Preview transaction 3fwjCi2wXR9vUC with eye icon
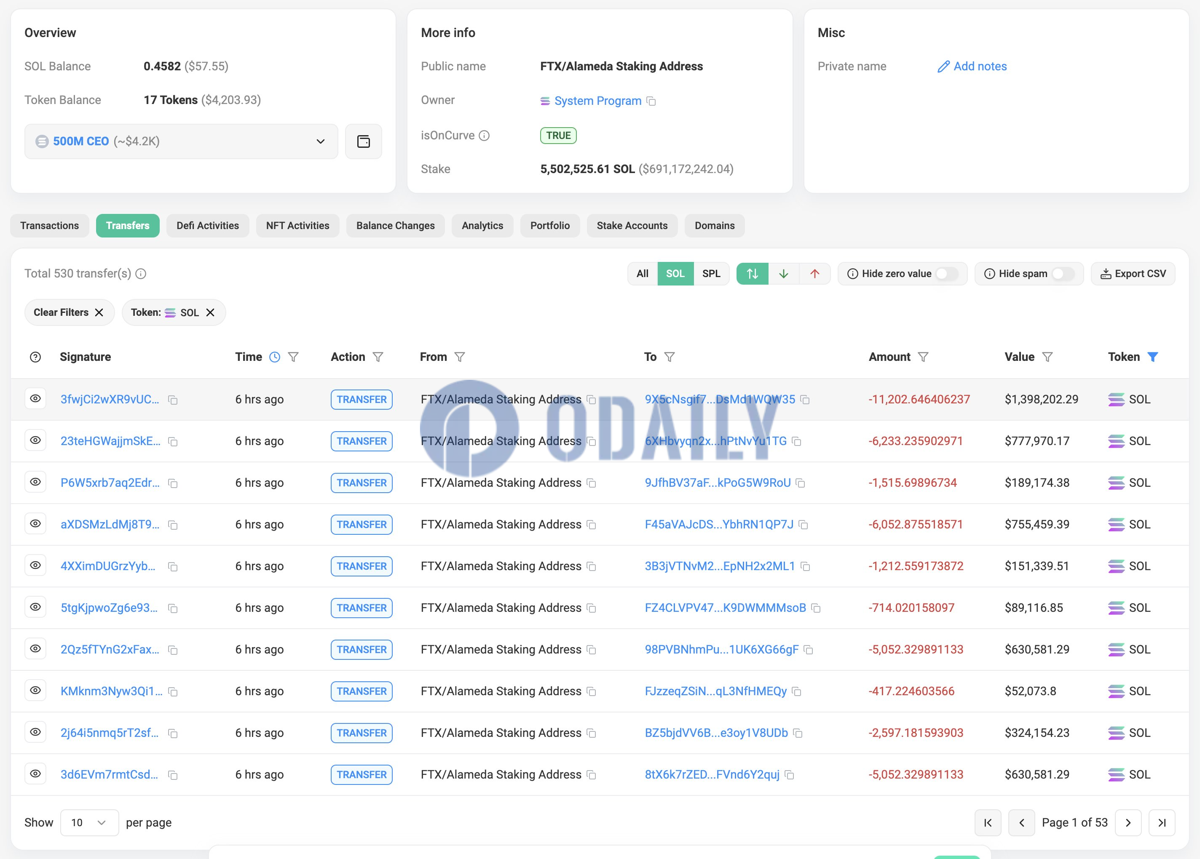1200x859 pixels. pos(35,399)
